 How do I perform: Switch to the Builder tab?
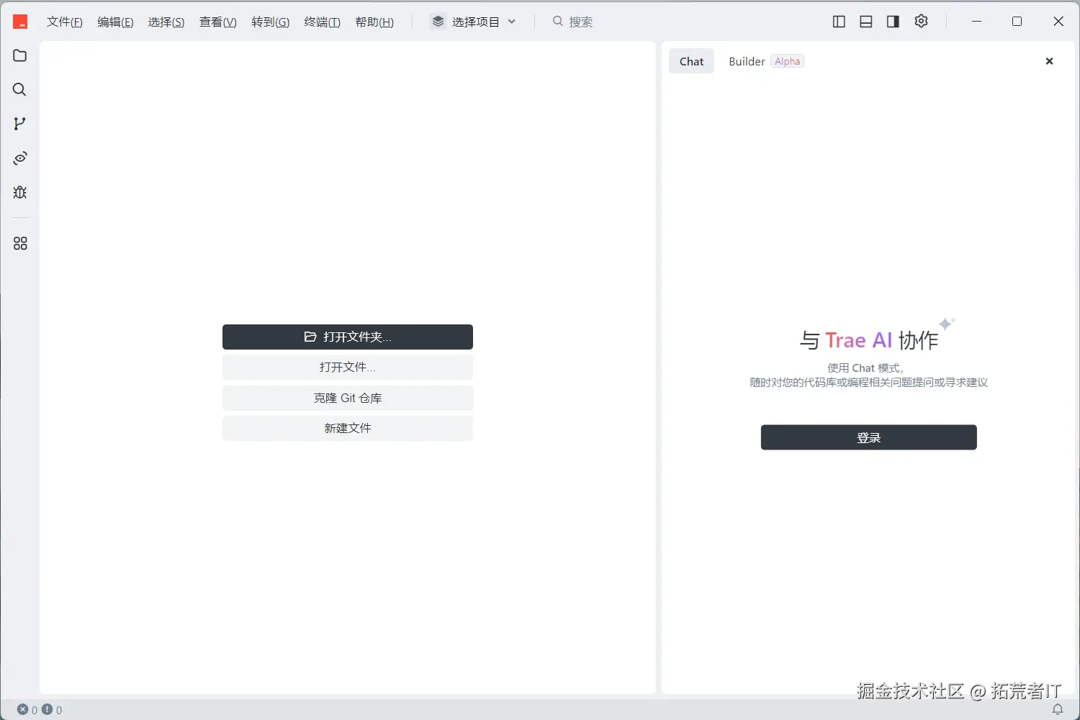point(766,62)
